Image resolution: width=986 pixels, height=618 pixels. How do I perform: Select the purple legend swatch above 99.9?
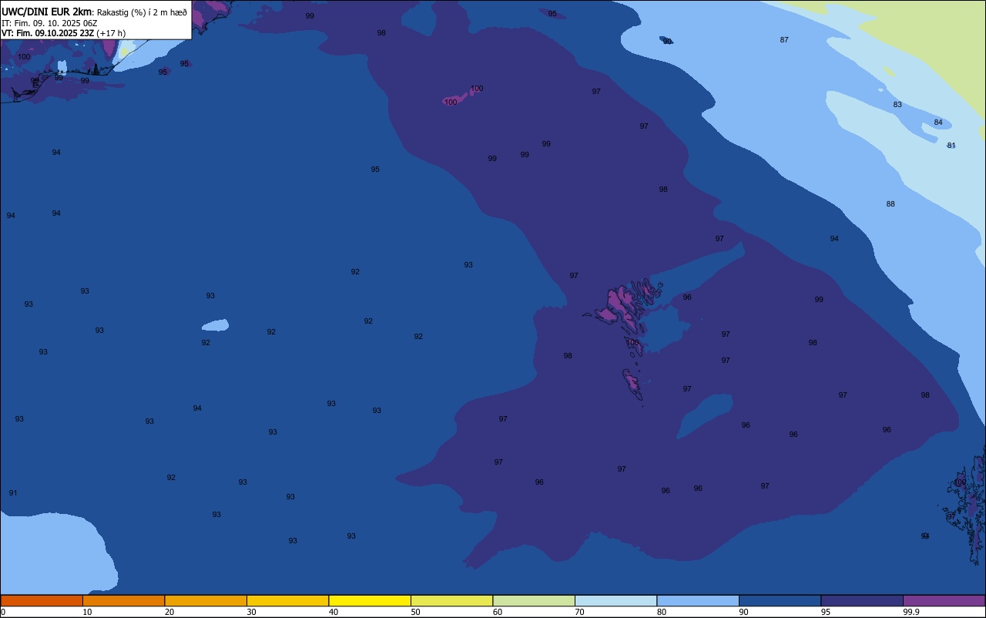(944, 600)
